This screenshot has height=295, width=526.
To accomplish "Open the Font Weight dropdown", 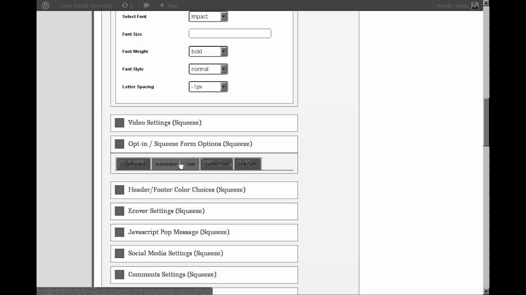I will tap(208, 51).
